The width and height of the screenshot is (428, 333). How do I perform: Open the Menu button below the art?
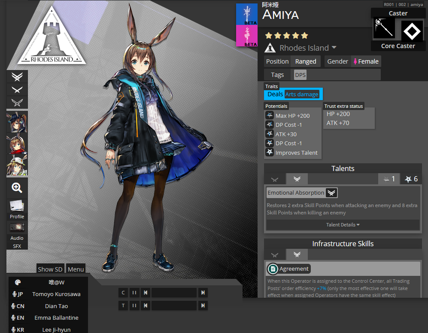coord(76,269)
